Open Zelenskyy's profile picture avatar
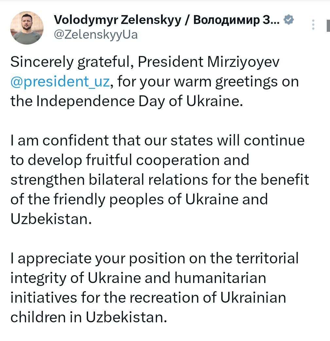This screenshot has height=341, width=330. (27, 28)
